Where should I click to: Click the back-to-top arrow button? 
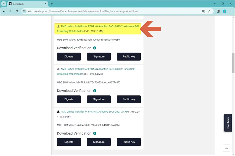click(226, 148)
